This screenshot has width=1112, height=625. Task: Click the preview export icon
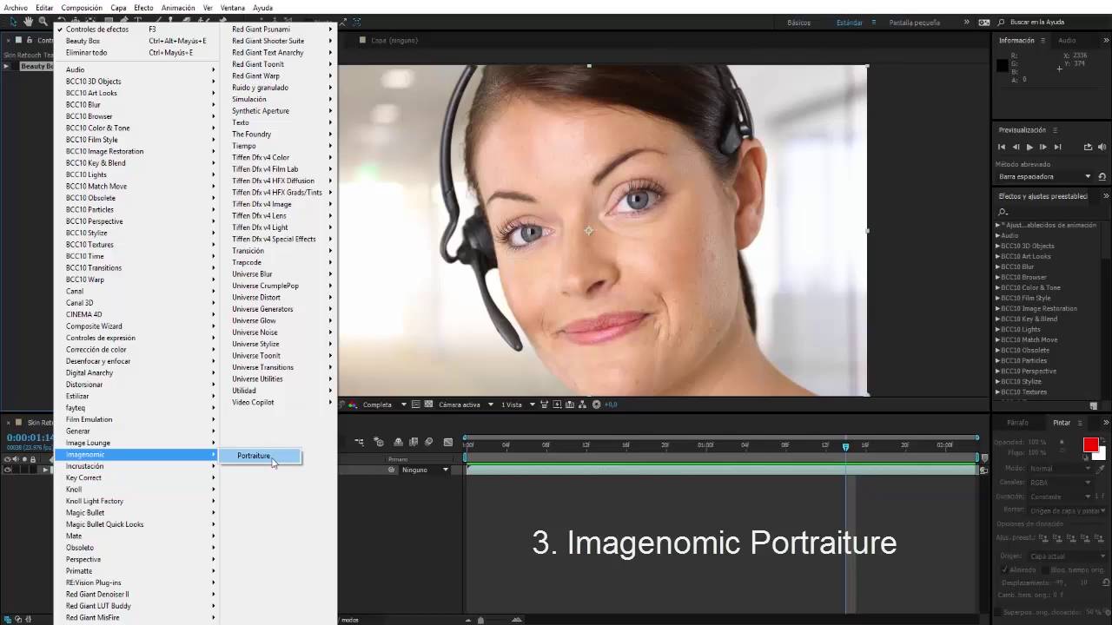pos(1088,147)
